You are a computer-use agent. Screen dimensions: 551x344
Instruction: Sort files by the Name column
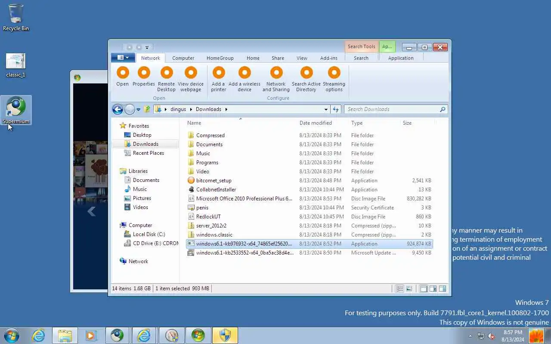194,123
